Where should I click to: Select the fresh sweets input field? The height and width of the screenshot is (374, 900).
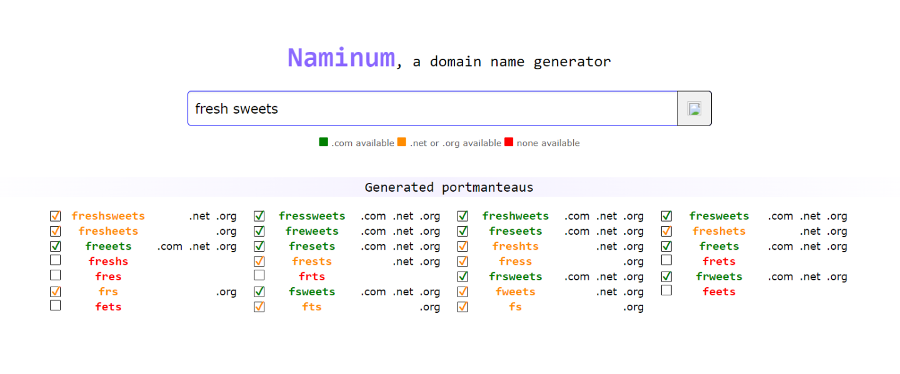432,108
